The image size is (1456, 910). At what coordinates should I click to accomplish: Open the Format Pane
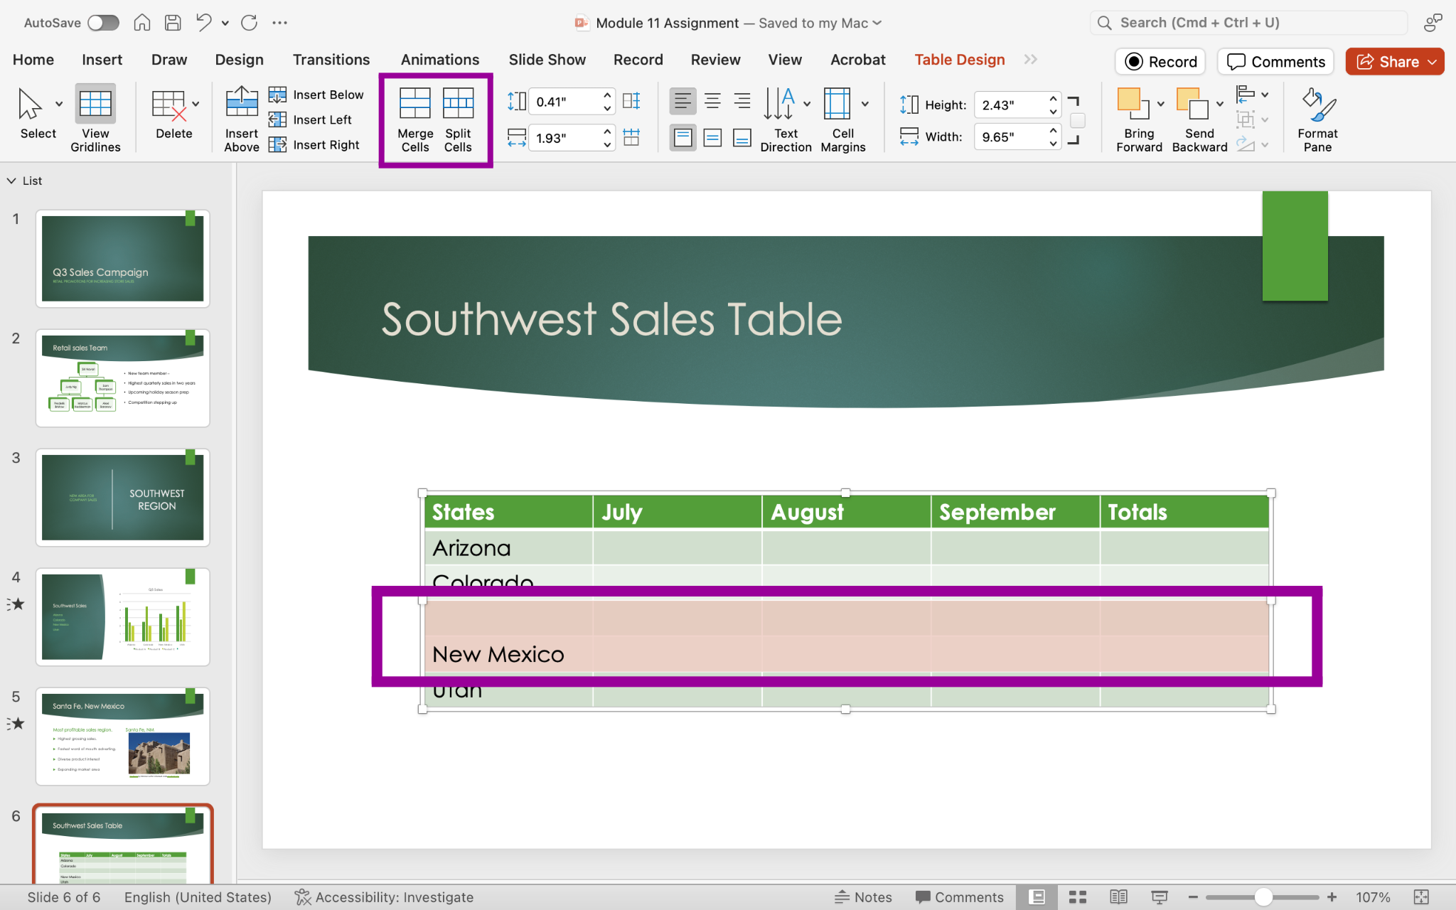click(1317, 120)
